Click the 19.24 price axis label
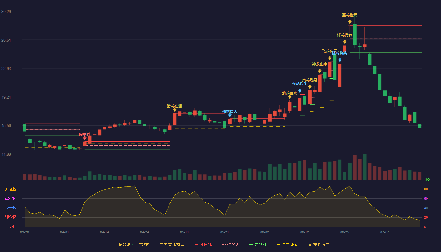The width and height of the screenshot is (441, 252). tap(6, 97)
